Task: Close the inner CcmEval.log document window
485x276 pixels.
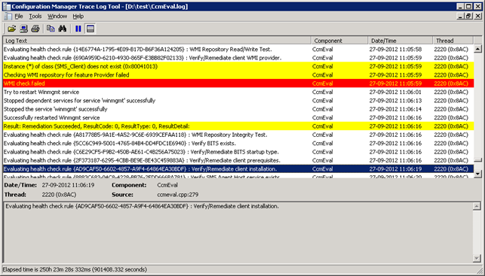Action: 478,16
